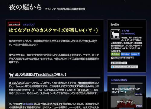
Task: Click the 最大の進化はTrackBackの導入！ heading text
Action: click(41, 74)
